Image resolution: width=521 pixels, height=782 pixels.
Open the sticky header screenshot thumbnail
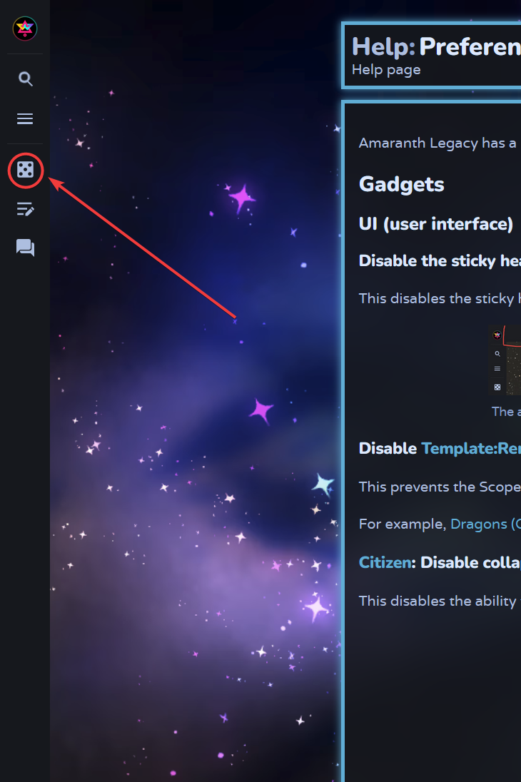[x=505, y=361]
